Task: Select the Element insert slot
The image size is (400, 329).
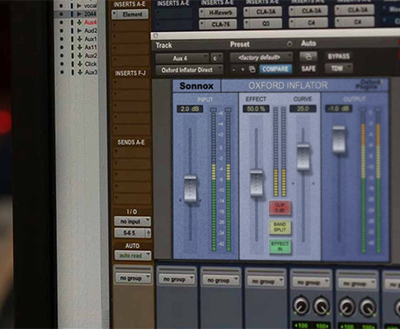Action: click(x=130, y=14)
